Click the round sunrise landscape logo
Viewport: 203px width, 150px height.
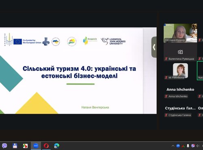tap(72, 41)
